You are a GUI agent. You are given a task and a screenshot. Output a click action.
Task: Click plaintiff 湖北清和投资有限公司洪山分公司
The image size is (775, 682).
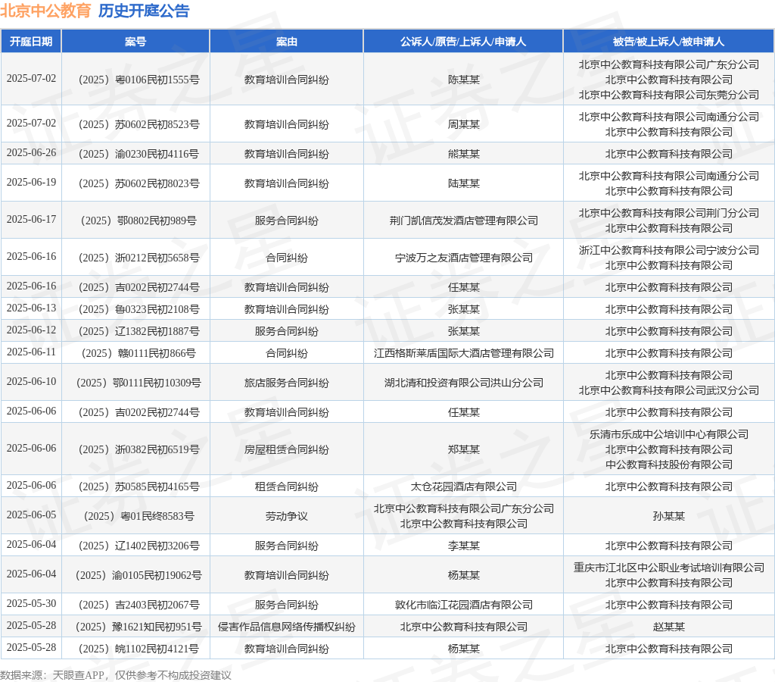[464, 383]
